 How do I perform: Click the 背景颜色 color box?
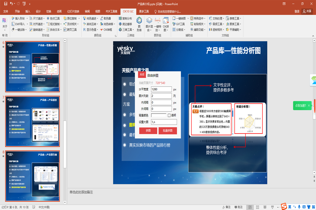[x=159, y=116]
